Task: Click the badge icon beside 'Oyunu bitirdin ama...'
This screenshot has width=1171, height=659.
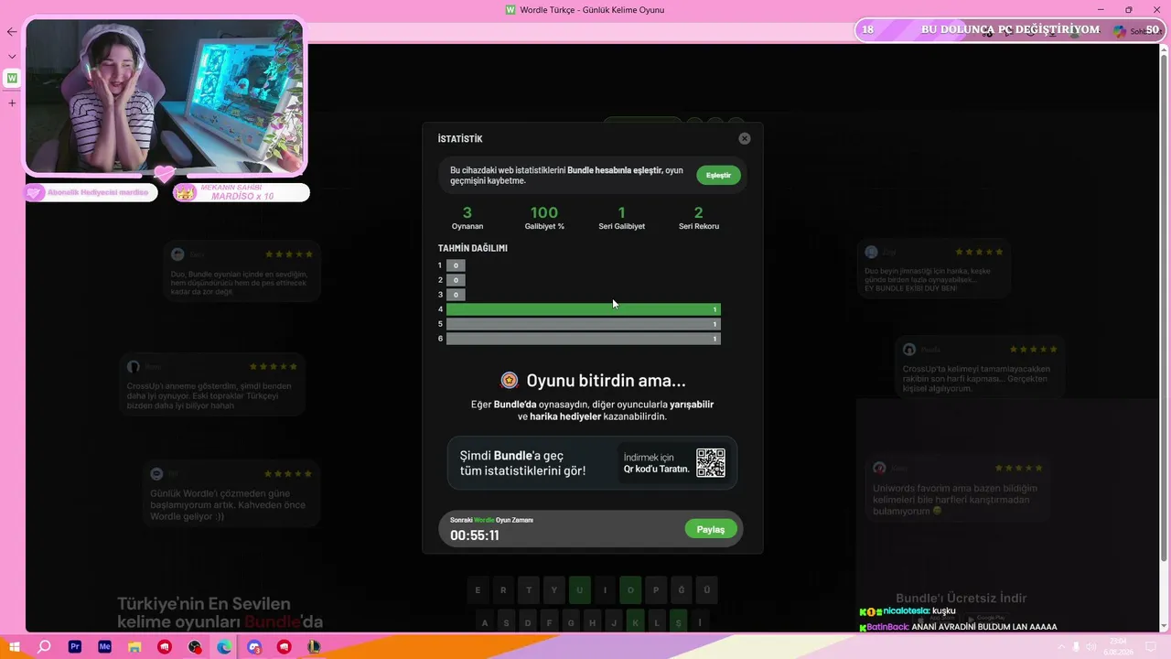Action: pos(510,380)
